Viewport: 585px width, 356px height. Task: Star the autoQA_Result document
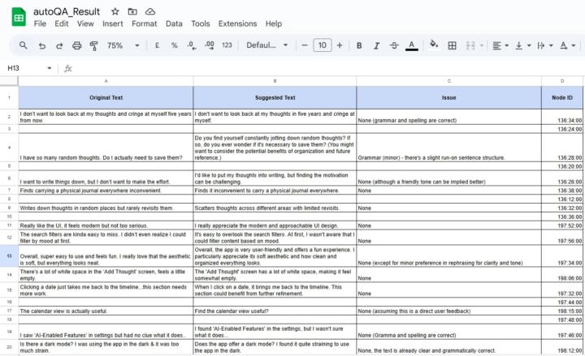point(115,11)
